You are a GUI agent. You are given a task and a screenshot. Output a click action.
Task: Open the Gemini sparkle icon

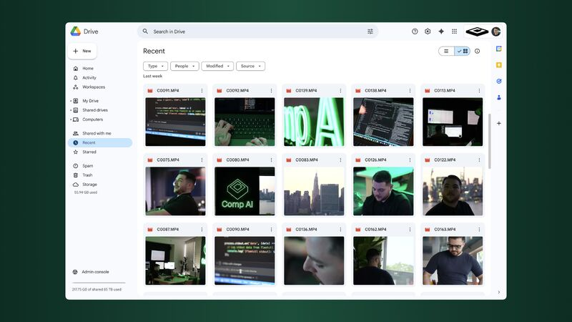441,31
